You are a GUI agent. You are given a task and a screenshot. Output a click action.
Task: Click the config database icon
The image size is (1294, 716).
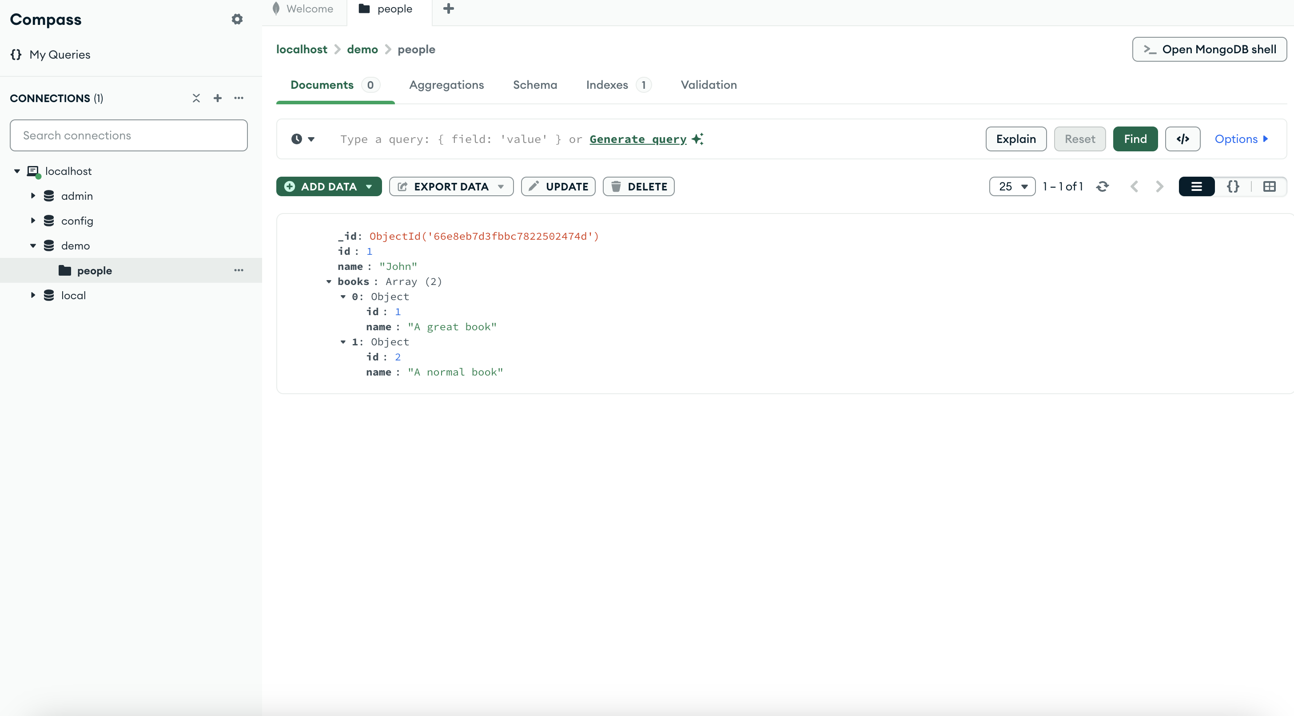(49, 221)
